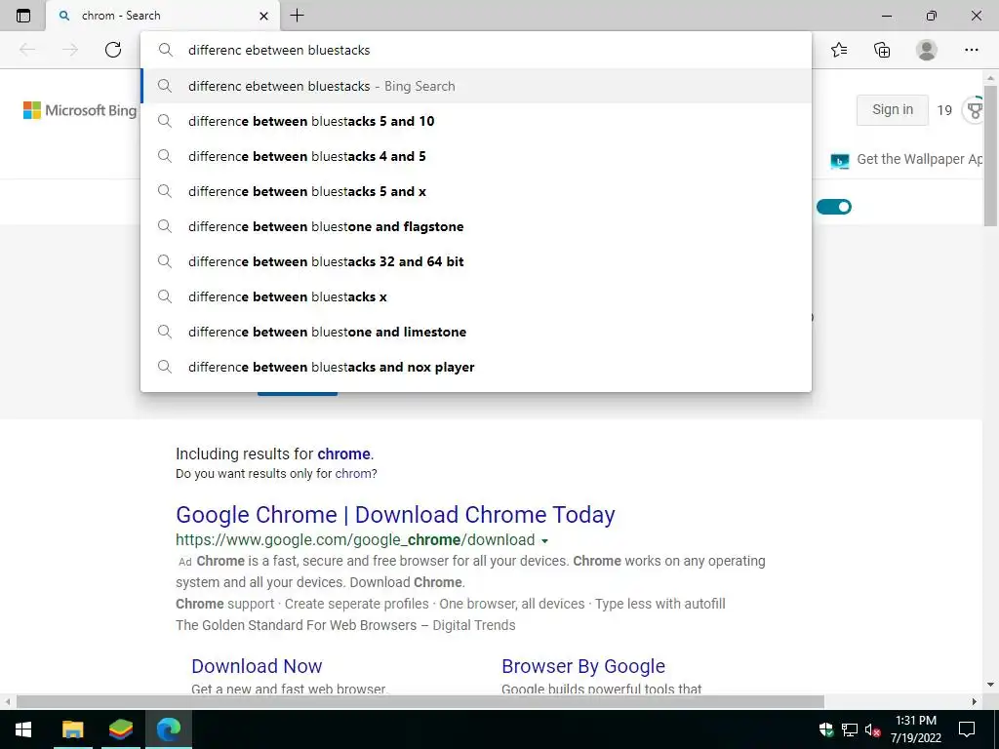999x749 pixels.
Task: Open the network status tray icon
Action: (x=850, y=729)
